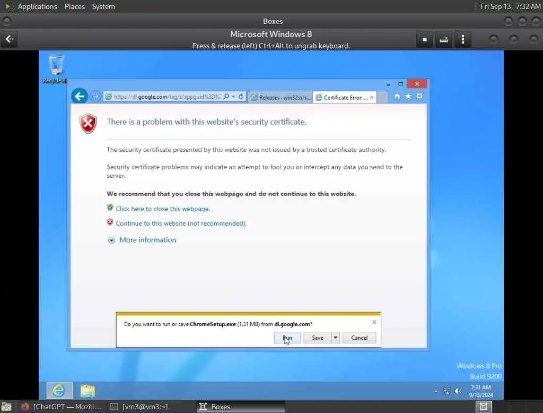The width and height of the screenshot is (543, 413).
Task: Close the Certificate Error tab
Action: (372, 98)
